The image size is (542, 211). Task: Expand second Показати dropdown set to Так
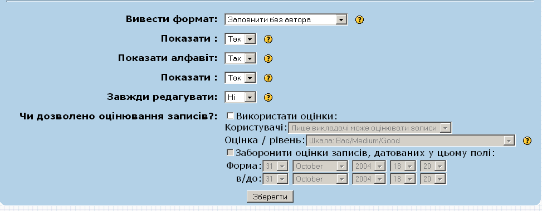click(x=241, y=78)
